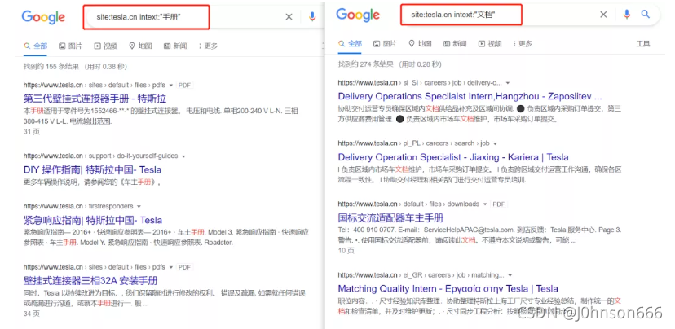The height and width of the screenshot is (329, 675).
Task: Open result DIY 操作指南| 特斯拉中国- Tesla
Action: (93, 169)
